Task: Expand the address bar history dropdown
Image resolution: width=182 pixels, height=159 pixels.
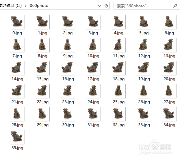Action: coord(100,6)
